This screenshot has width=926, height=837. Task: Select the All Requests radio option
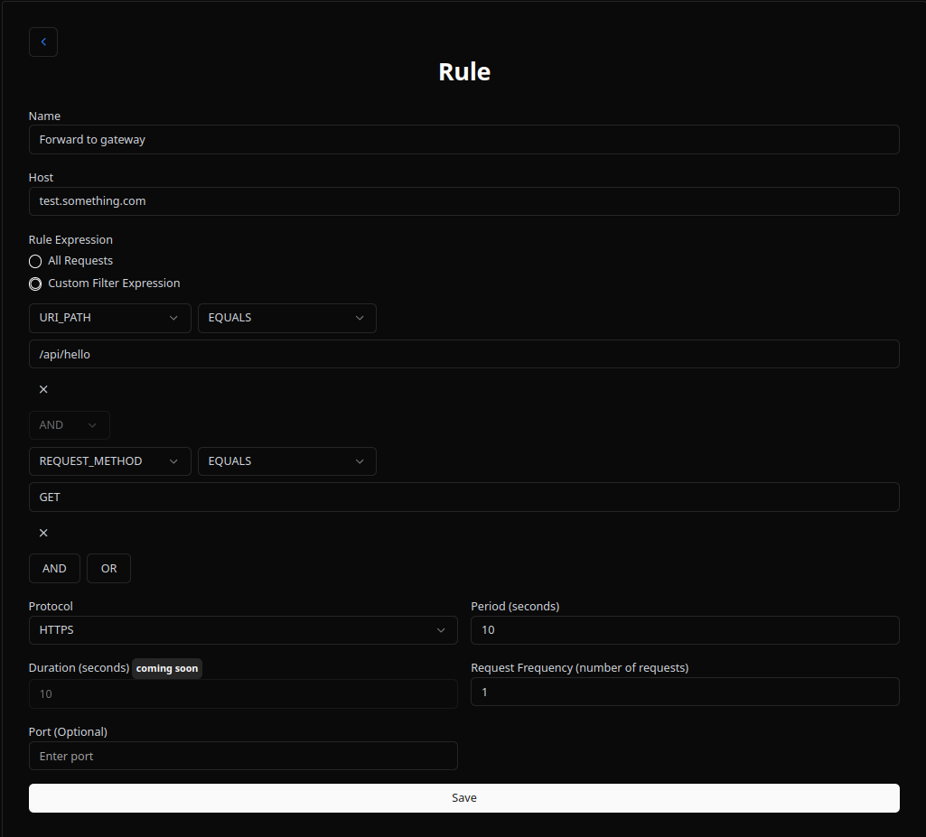pyautogui.click(x=35, y=261)
